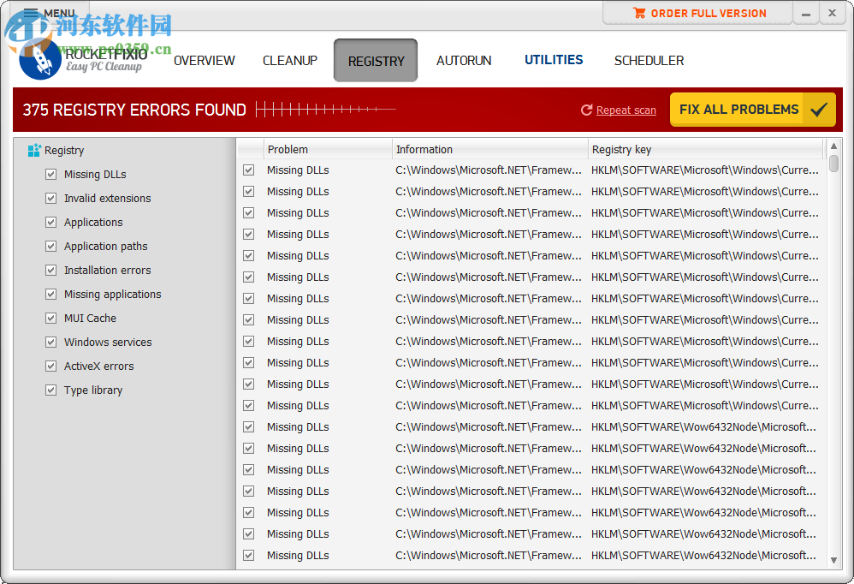Sort by the Problem column header
The height and width of the screenshot is (584, 854).
(x=328, y=149)
